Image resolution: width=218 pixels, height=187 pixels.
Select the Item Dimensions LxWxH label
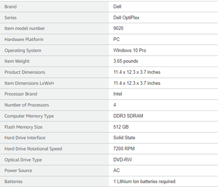point(29,83)
